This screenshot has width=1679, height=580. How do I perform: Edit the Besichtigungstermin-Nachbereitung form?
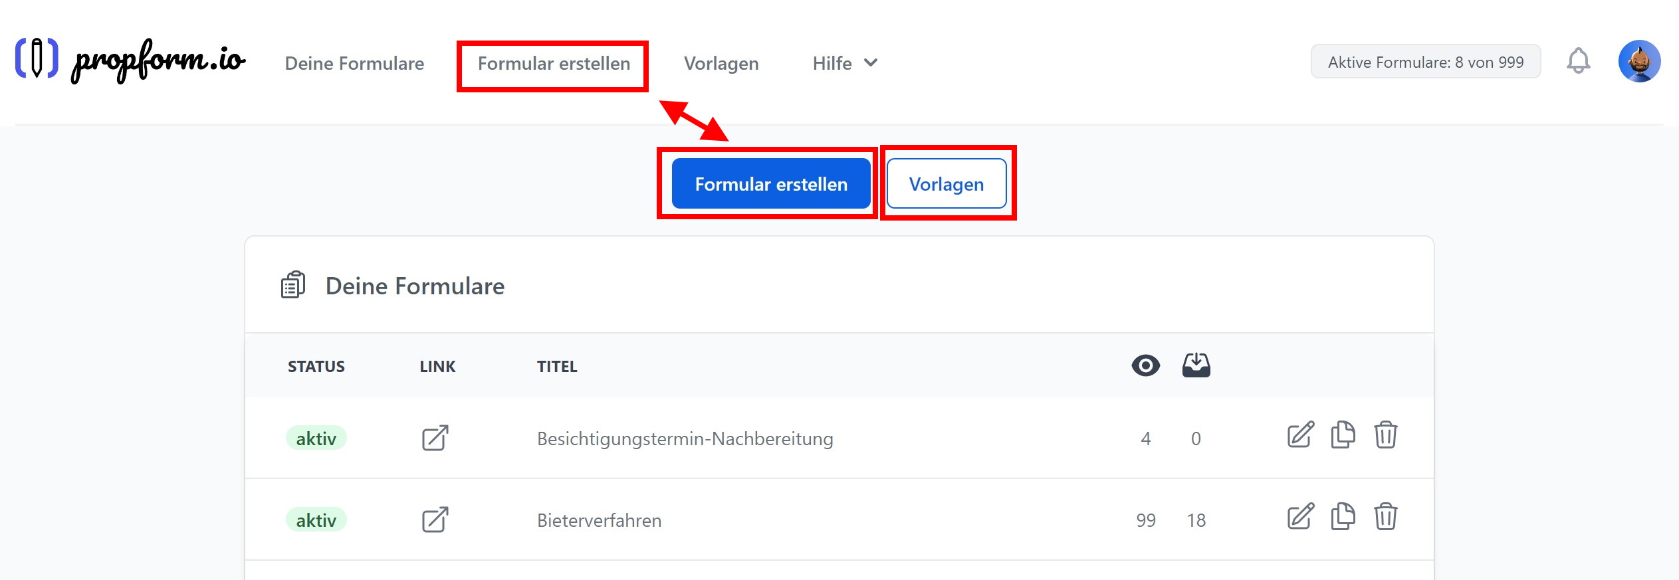click(x=1300, y=435)
